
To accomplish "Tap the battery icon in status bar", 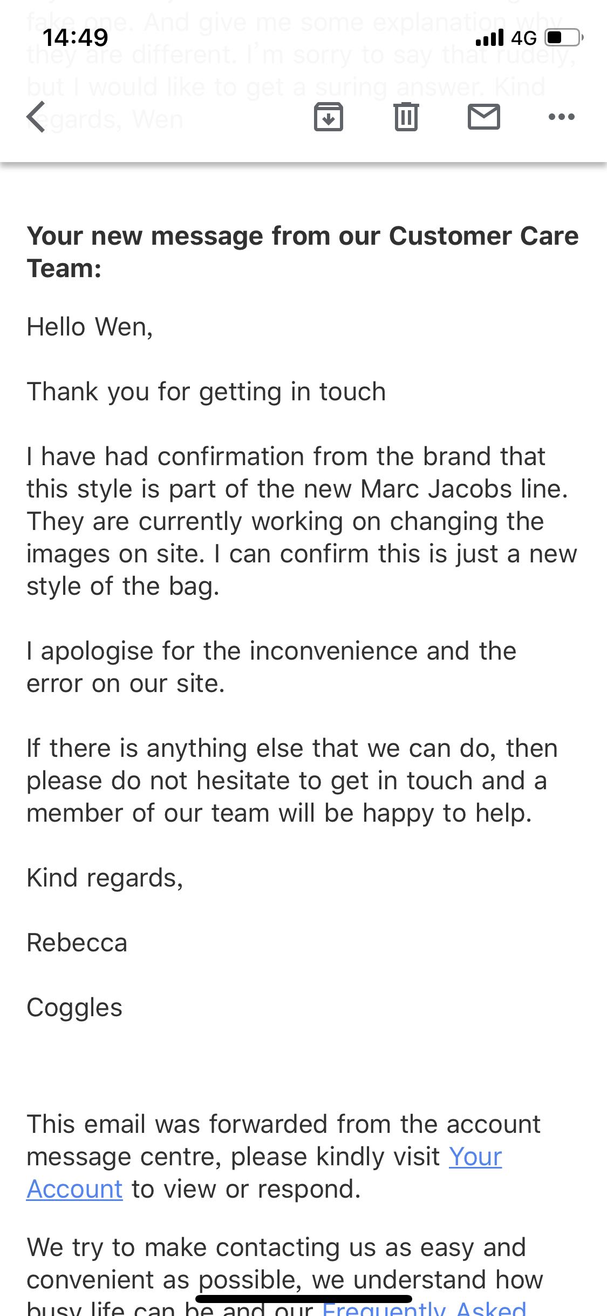I will click(x=564, y=37).
